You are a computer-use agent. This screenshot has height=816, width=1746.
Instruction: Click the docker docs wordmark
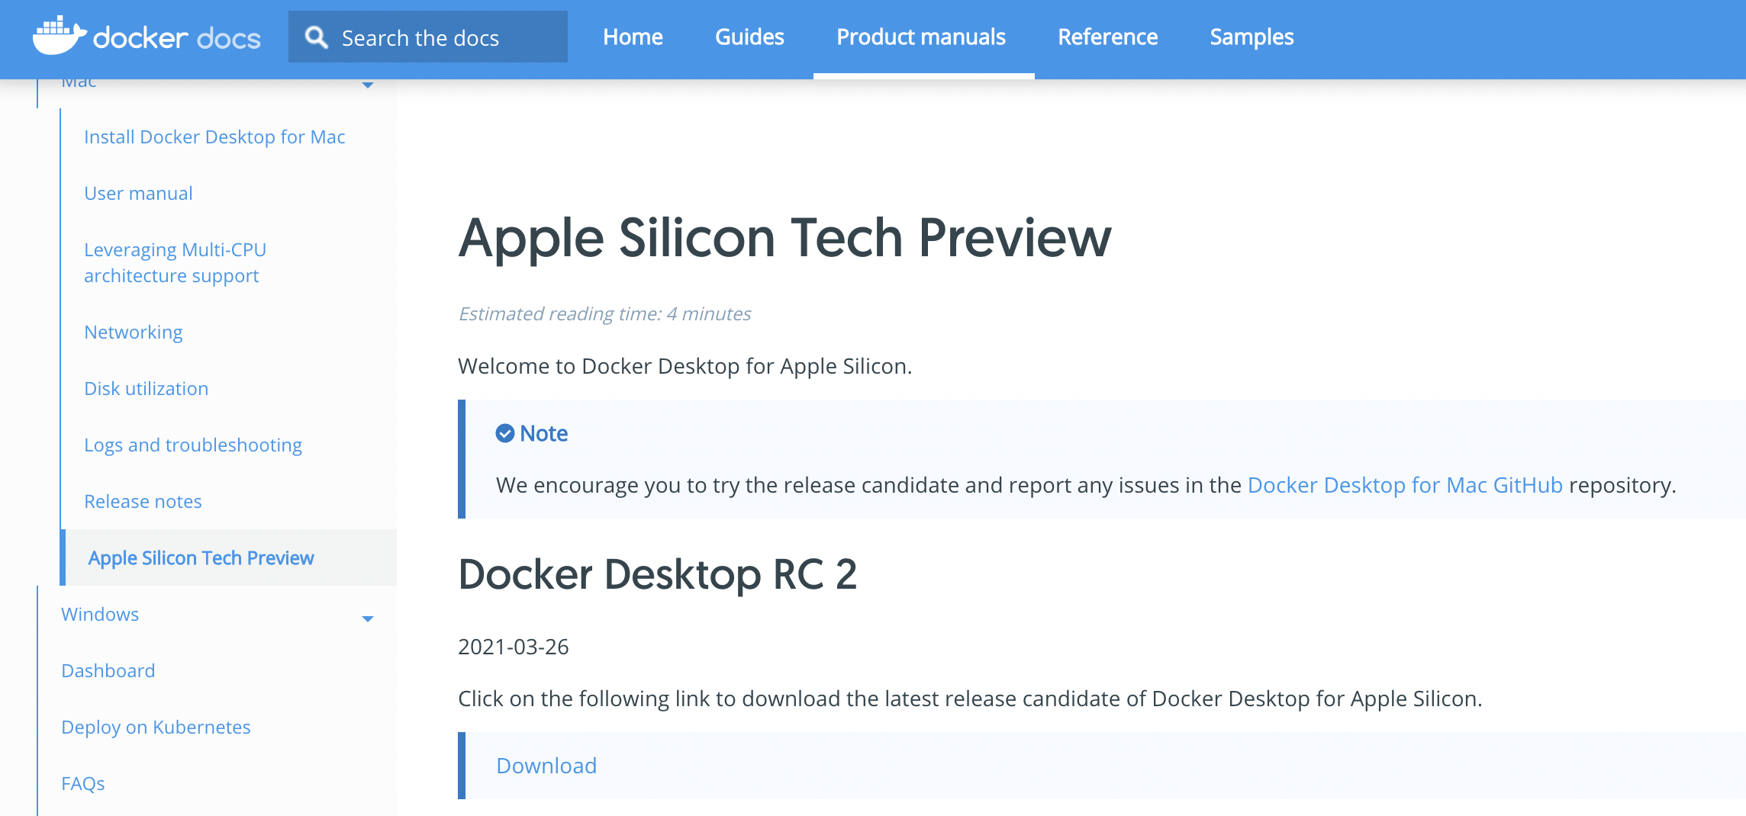click(176, 37)
